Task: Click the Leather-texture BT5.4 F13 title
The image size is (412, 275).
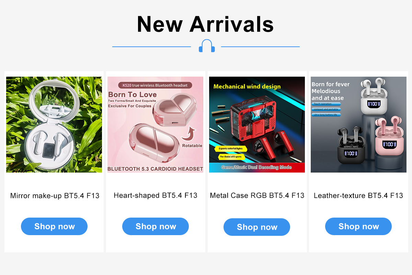Action: (358, 196)
